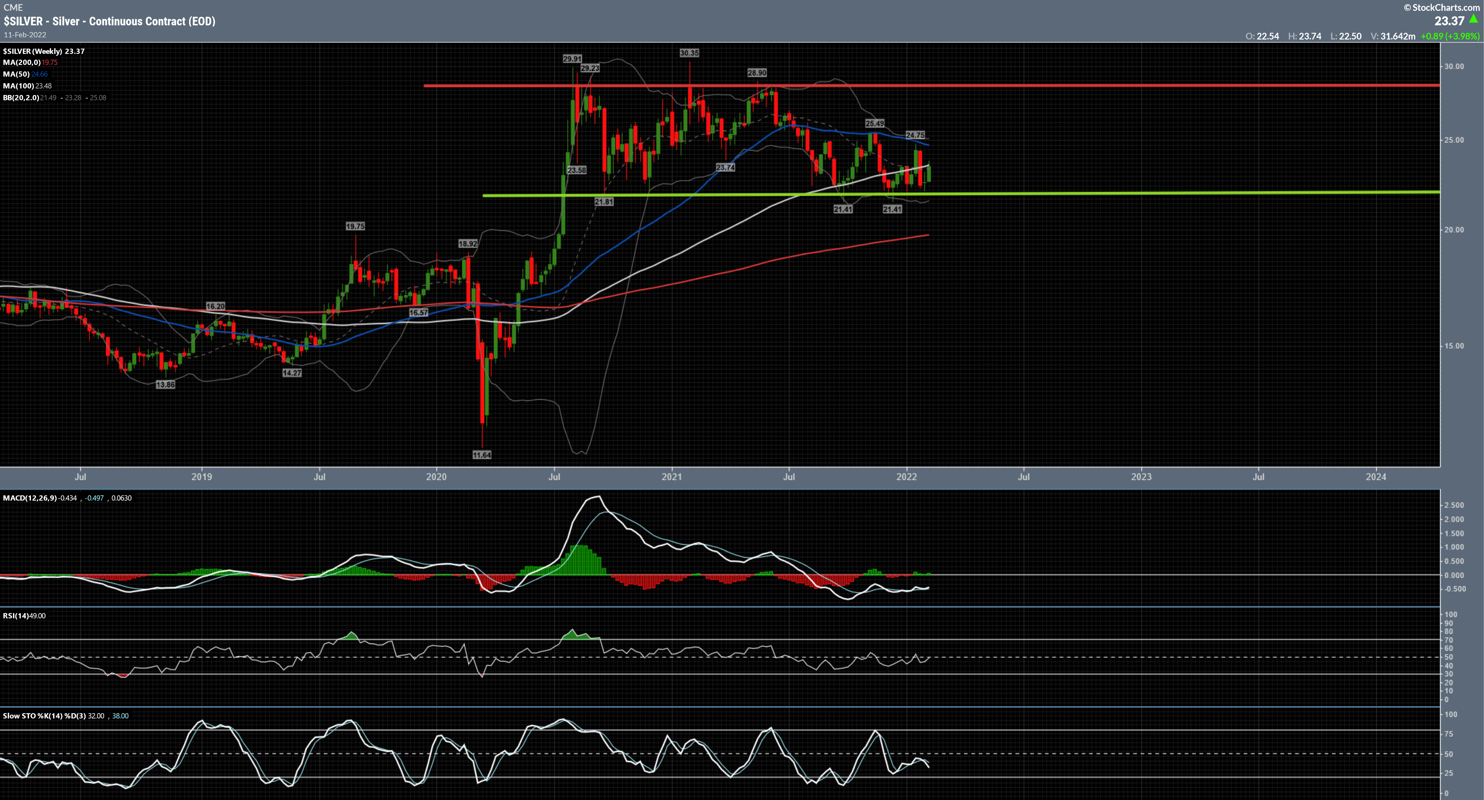Click the 29.91 high price label

point(572,59)
